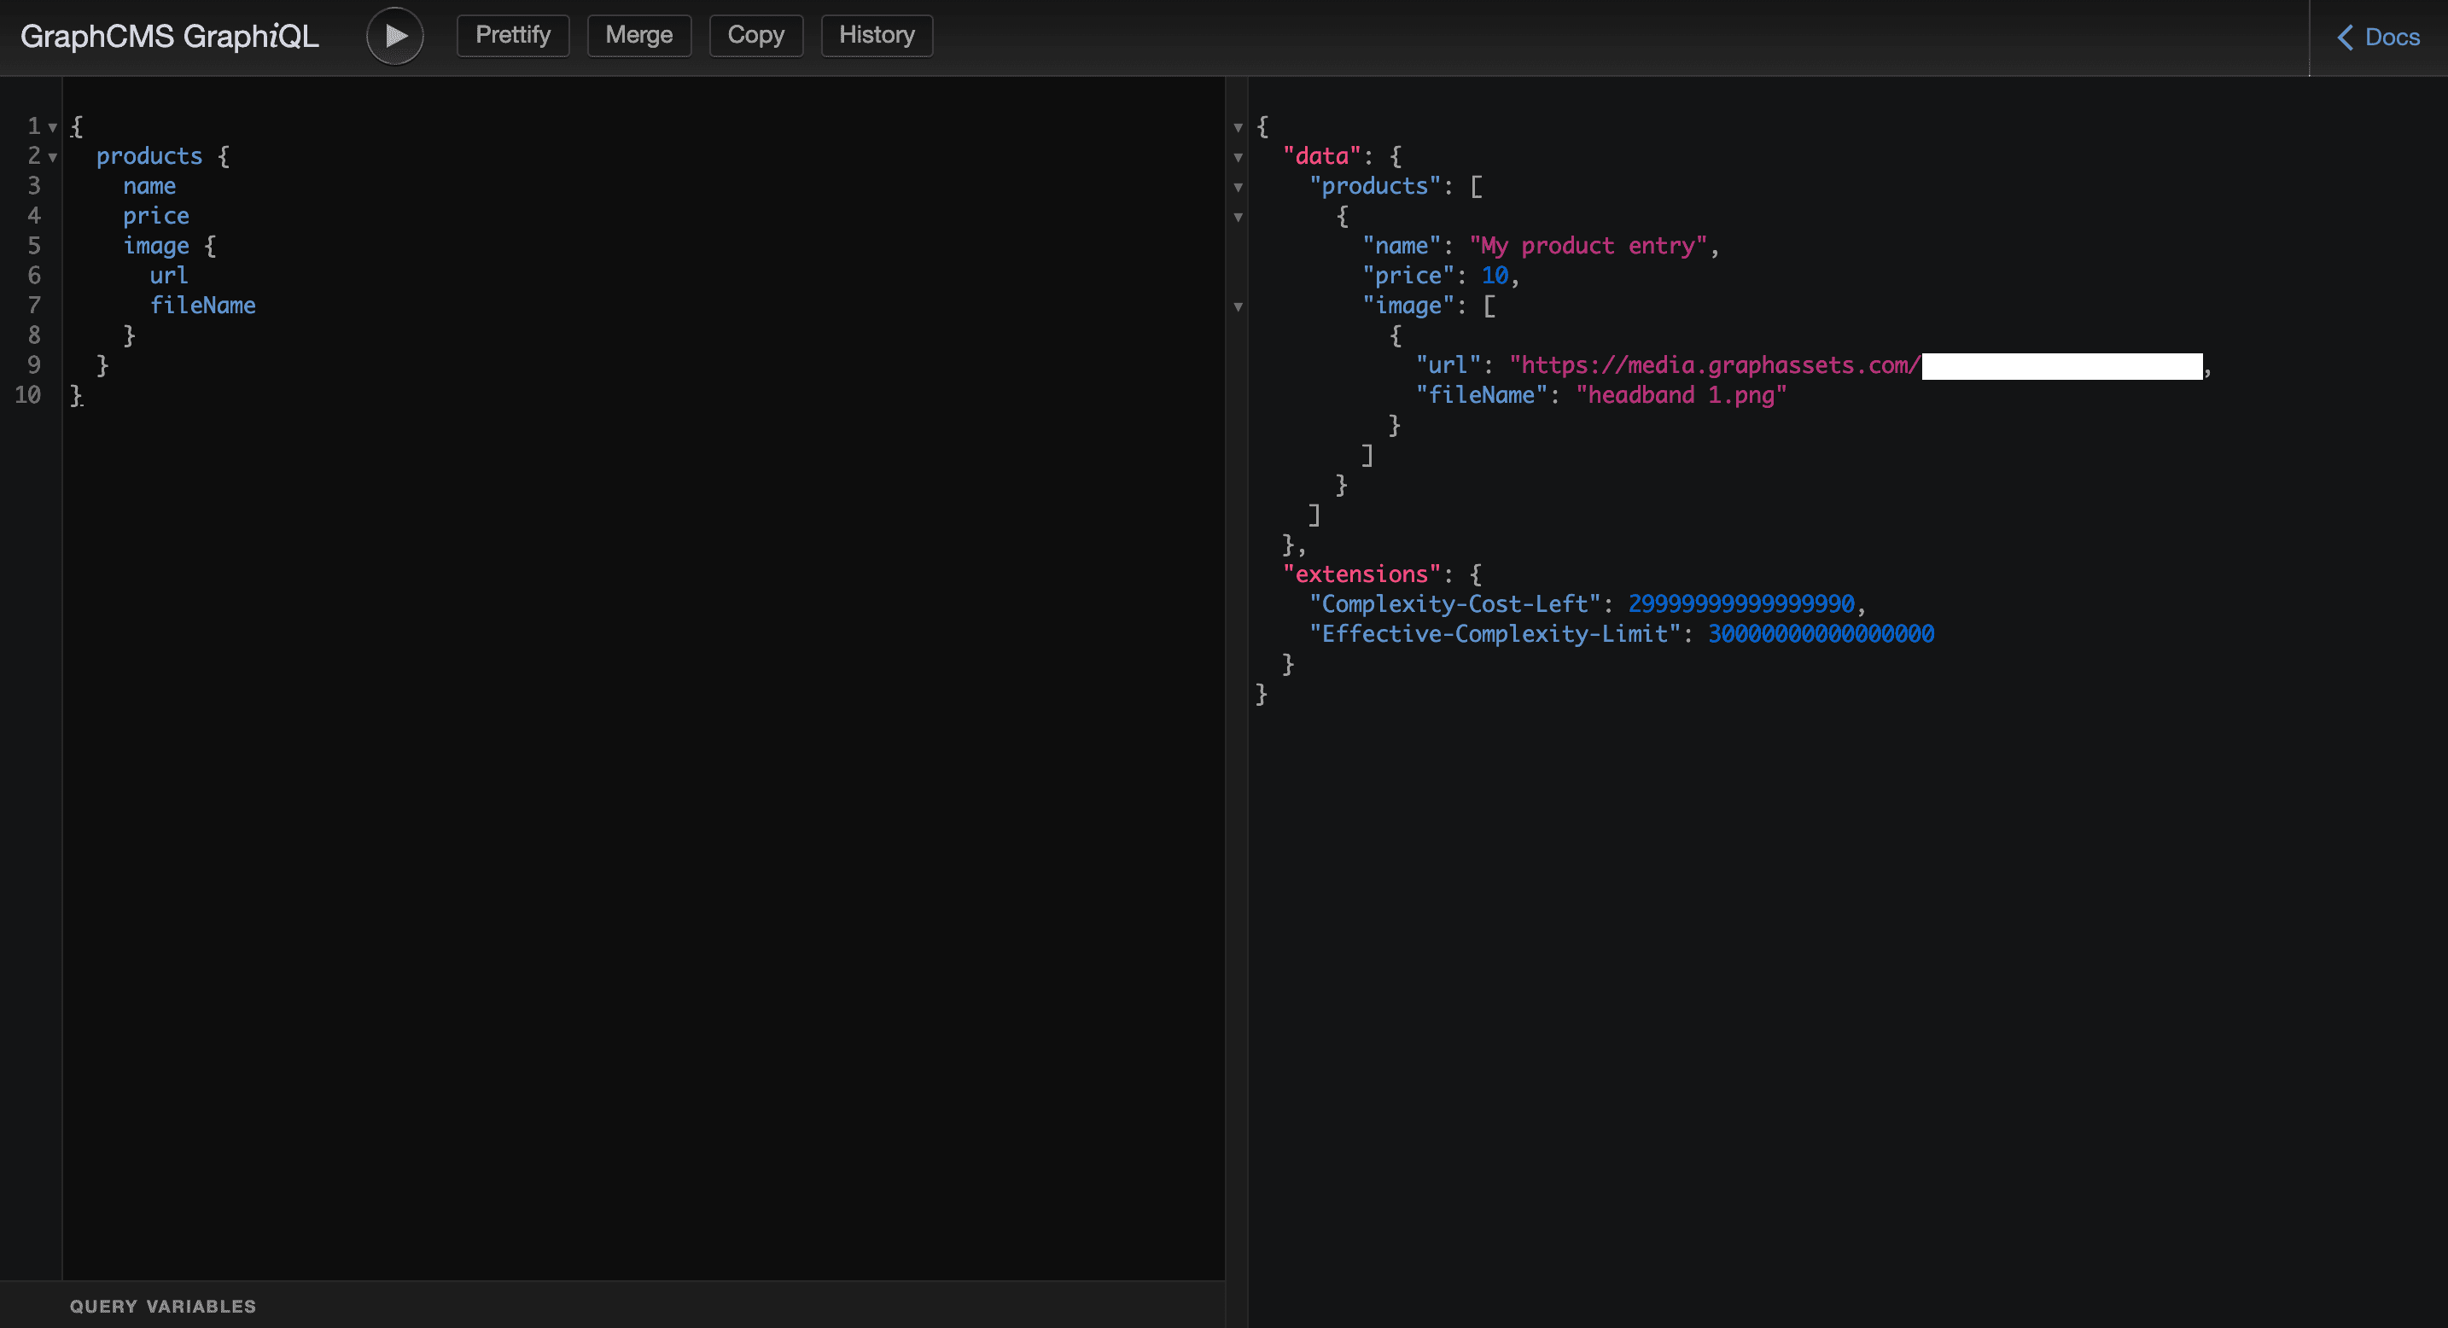2448x1328 pixels.
Task: Click the Merge button
Action: point(638,36)
